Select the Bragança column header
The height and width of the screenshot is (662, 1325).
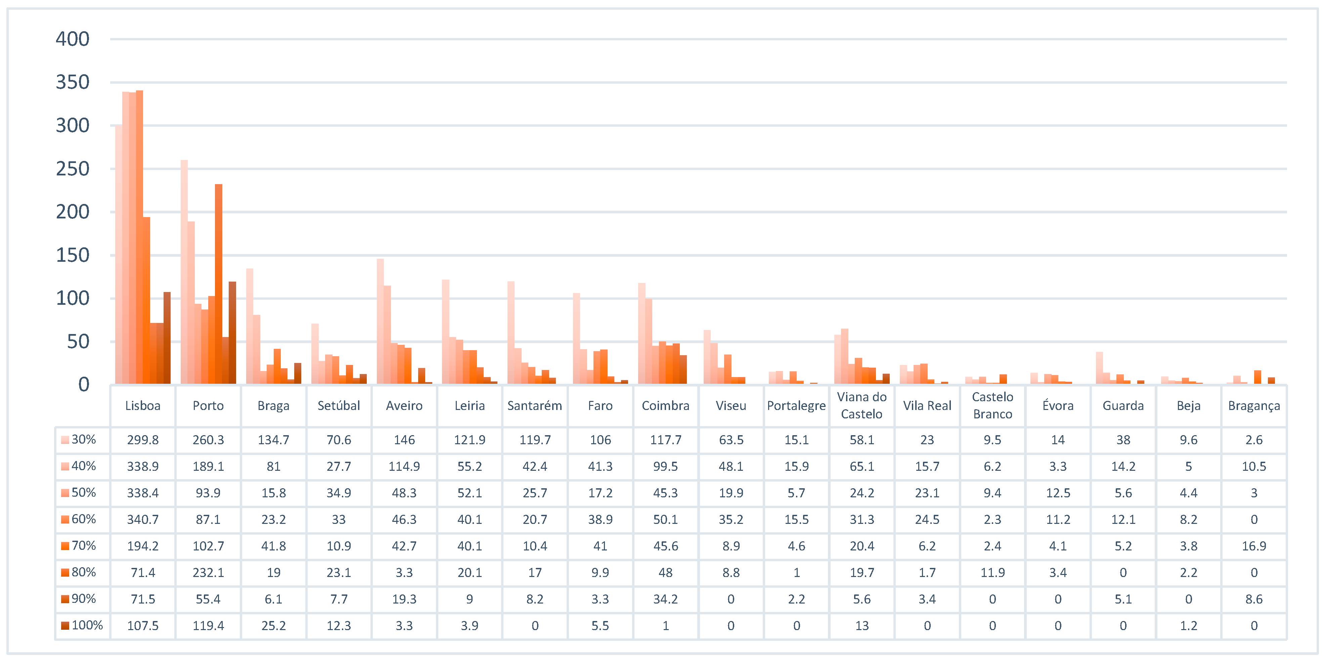(x=1253, y=406)
